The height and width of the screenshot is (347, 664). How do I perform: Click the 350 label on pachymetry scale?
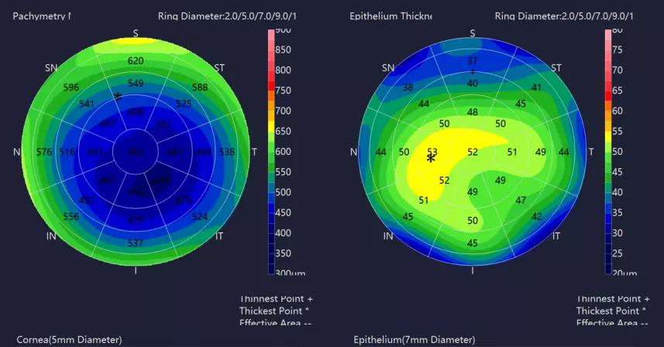pyautogui.click(x=284, y=253)
